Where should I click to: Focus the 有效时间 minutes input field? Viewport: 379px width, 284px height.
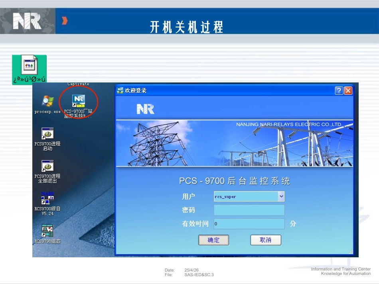tap(249, 224)
